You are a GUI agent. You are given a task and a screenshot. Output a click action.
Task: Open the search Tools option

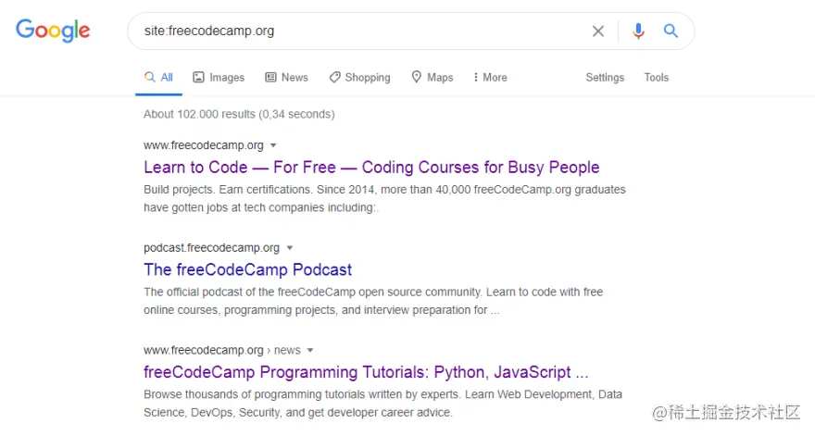tap(656, 78)
